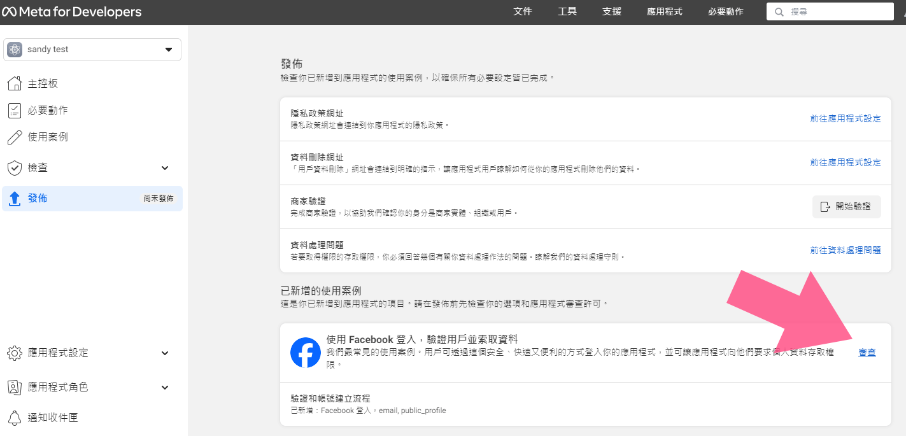Click the 資料刪除網址 row title
Viewport: 906px width, 436px height.
click(x=317, y=157)
